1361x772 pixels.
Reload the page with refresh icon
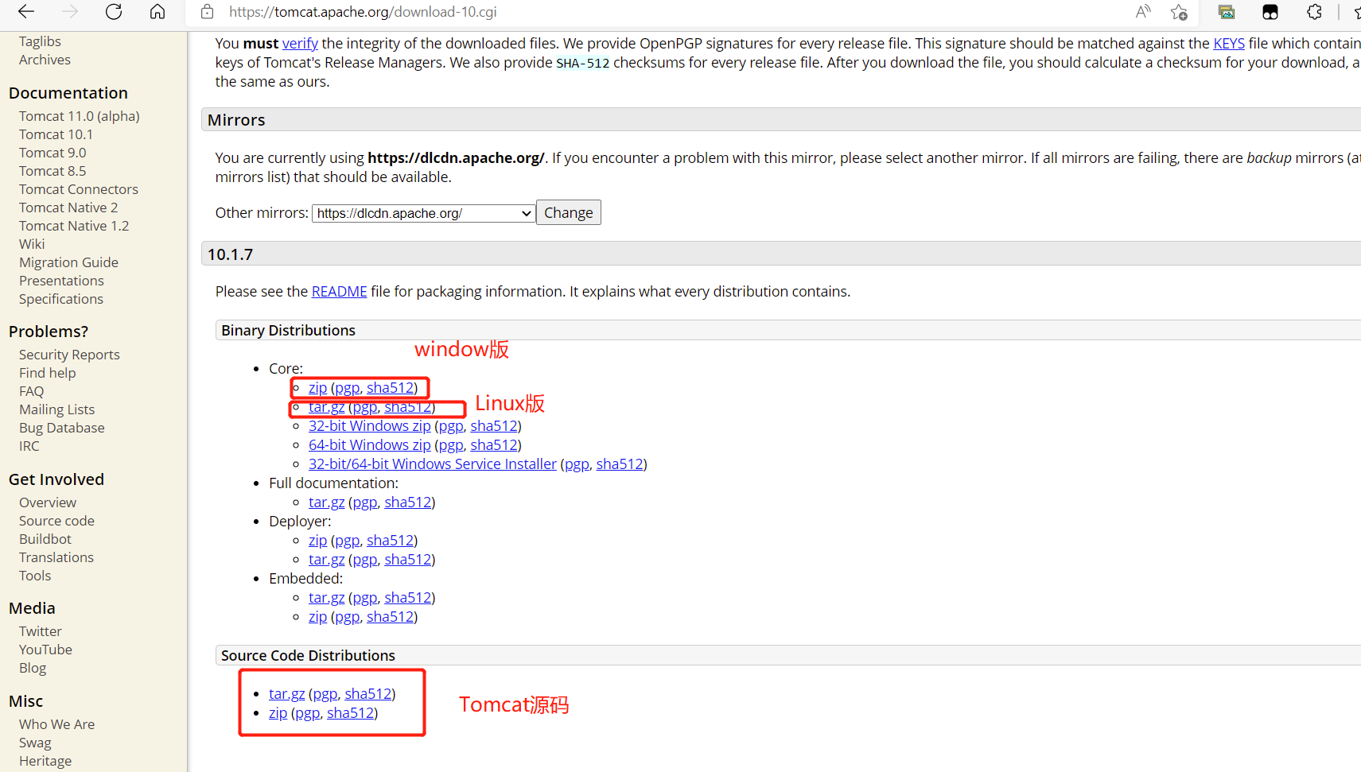pos(114,12)
